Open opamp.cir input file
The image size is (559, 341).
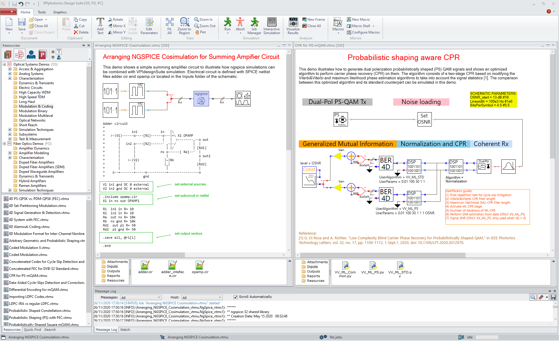tap(200, 267)
